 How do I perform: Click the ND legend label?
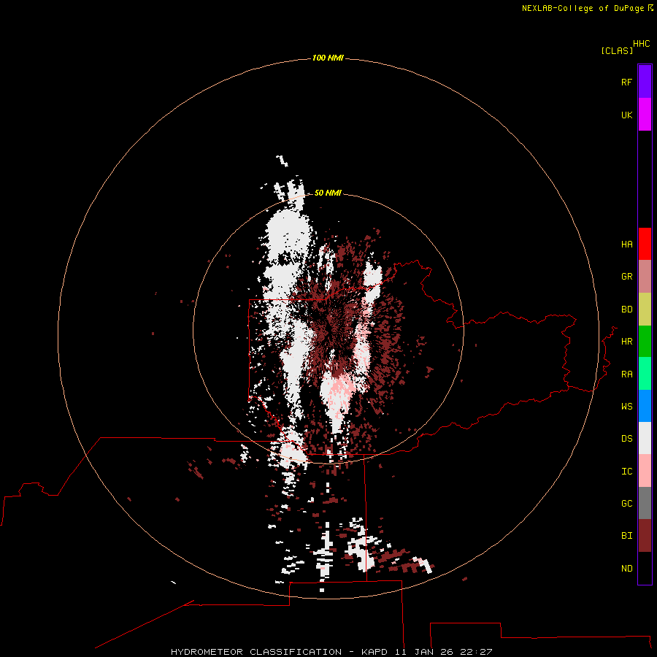pyautogui.click(x=626, y=568)
